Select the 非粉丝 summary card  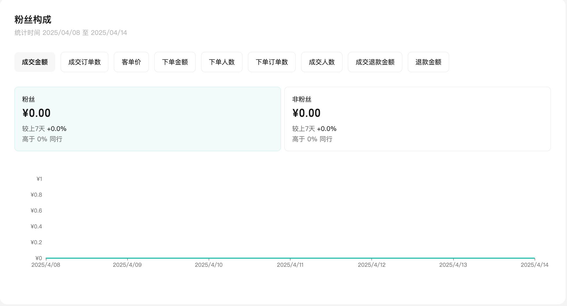pos(417,119)
